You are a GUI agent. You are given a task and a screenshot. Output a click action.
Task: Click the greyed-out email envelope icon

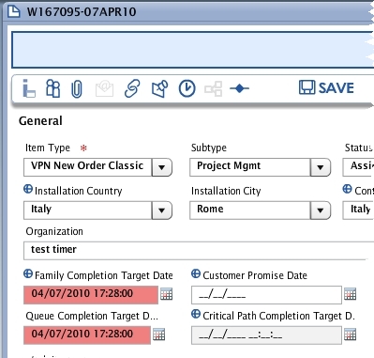click(104, 89)
